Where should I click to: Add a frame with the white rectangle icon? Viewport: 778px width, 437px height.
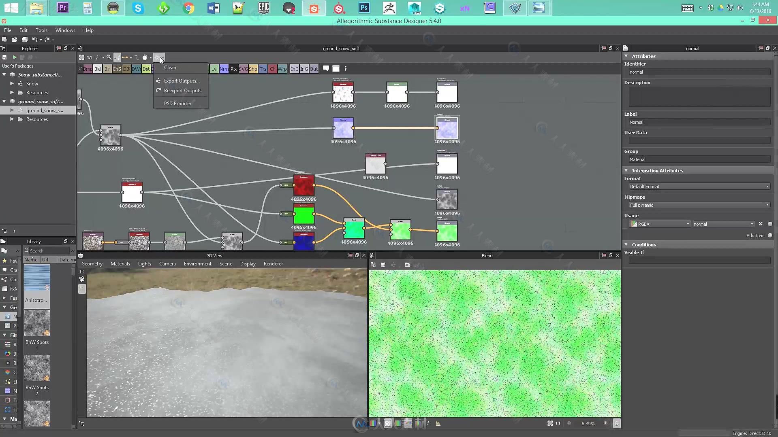pos(336,68)
